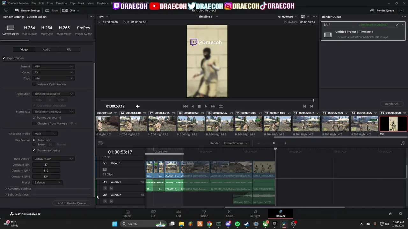Viewport: 408px width, 229px height.
Task: Switch to the Edit page
Action: pyautogui.click(x=178, y=213)
